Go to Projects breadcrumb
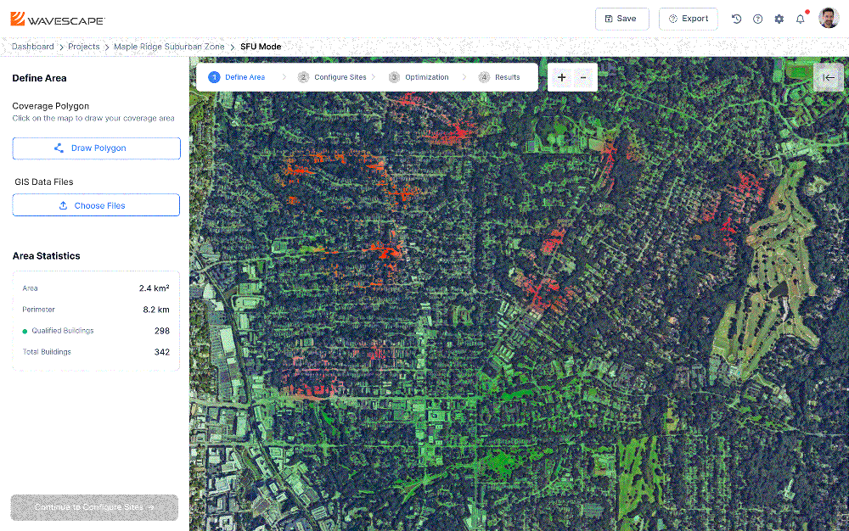This screenshot has width=849, height=531. click(x=84, y=47)
